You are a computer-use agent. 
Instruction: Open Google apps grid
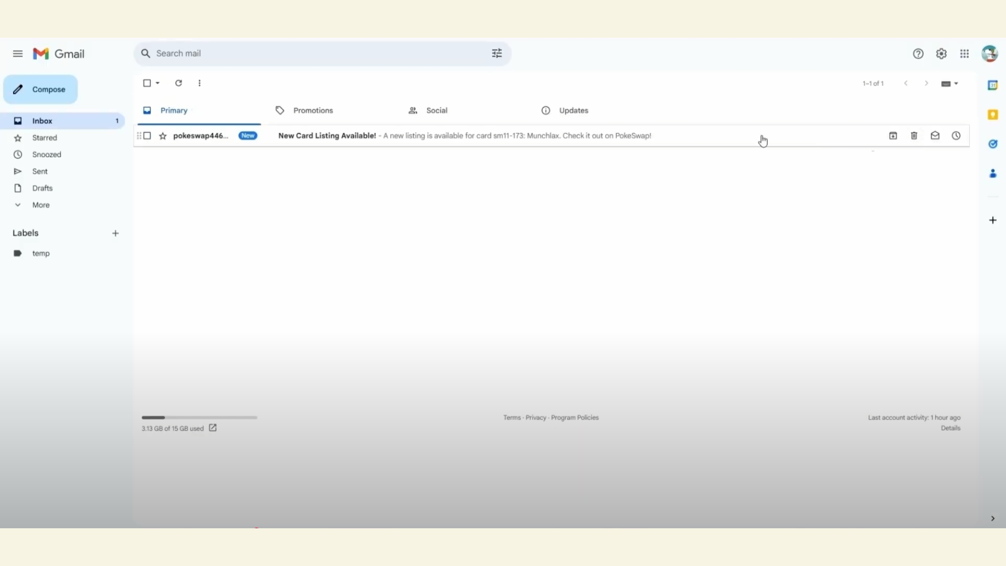[964, 54]
